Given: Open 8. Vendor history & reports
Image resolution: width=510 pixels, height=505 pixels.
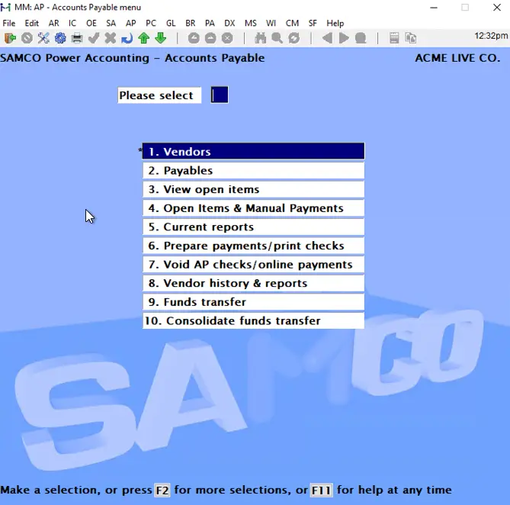Looking at the screenshot, I should pos(253,283).
